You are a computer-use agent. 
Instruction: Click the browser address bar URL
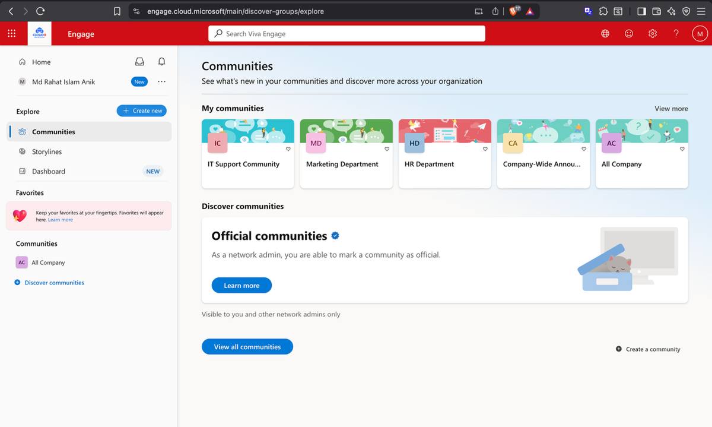coord(236,11)
